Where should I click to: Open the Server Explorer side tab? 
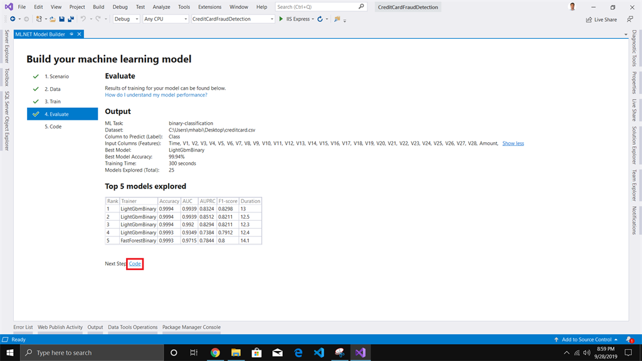pyautogui.click(x=6, y=46)
